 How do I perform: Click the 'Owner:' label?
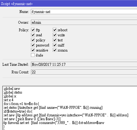pos(23,22)
